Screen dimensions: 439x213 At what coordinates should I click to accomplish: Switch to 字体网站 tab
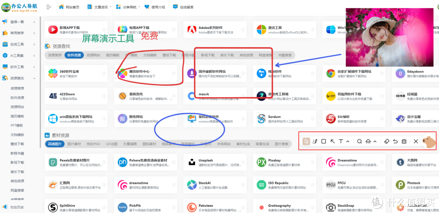(x=224, y=144)
